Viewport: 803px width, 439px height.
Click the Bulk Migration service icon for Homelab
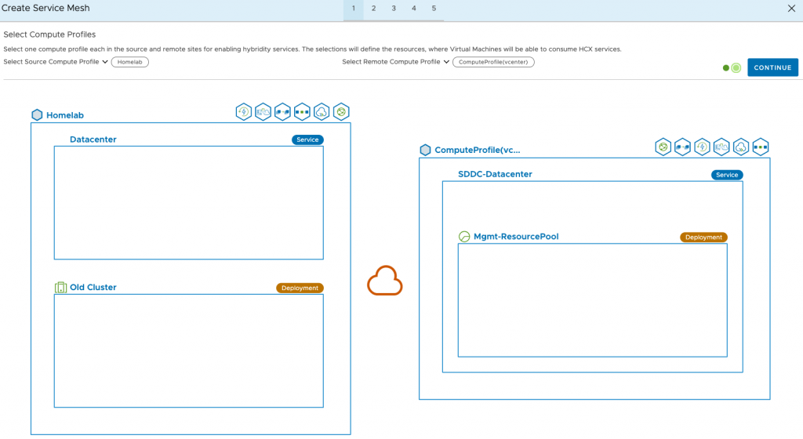point(263,111)
